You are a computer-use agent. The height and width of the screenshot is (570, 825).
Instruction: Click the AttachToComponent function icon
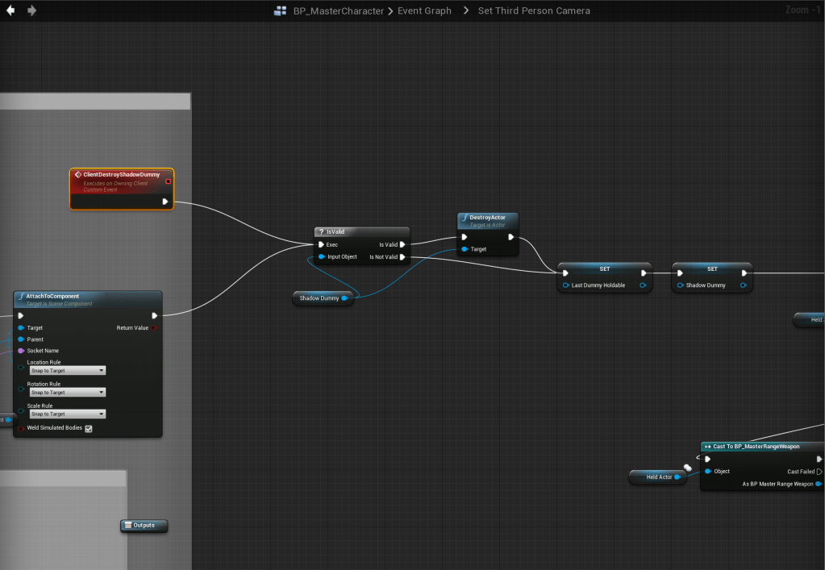point(21,296)
